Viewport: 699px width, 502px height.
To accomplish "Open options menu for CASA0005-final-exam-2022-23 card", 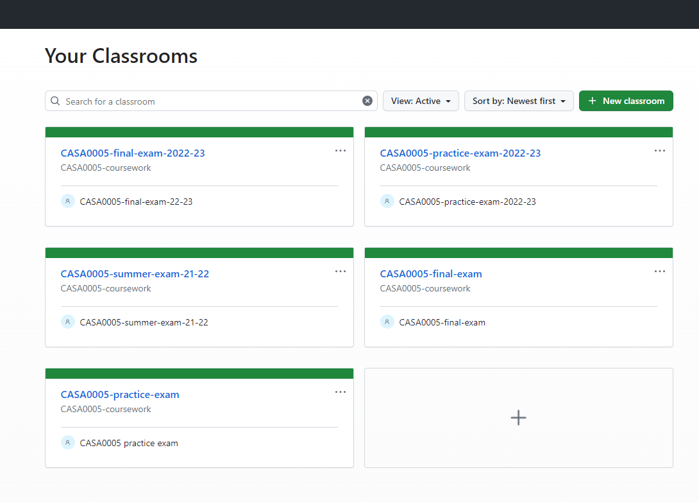I will pyautogui.click(x=341, y=151).
